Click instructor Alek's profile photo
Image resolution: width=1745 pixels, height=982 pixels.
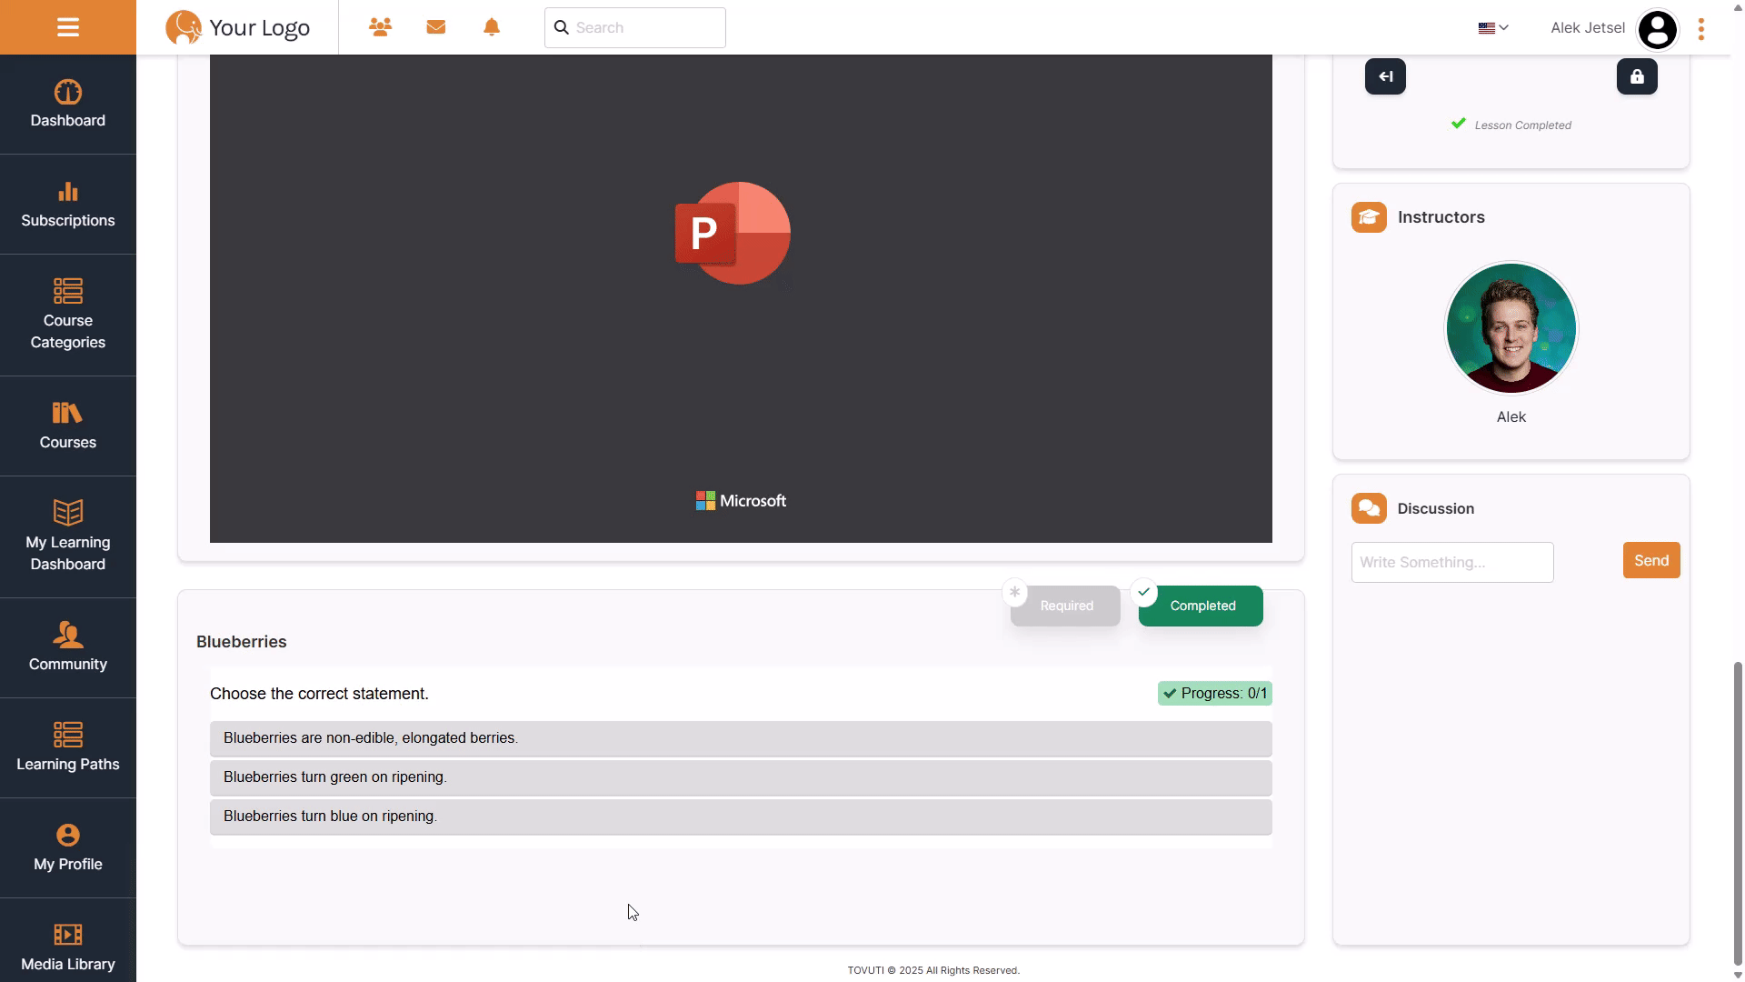point(1511,328)
